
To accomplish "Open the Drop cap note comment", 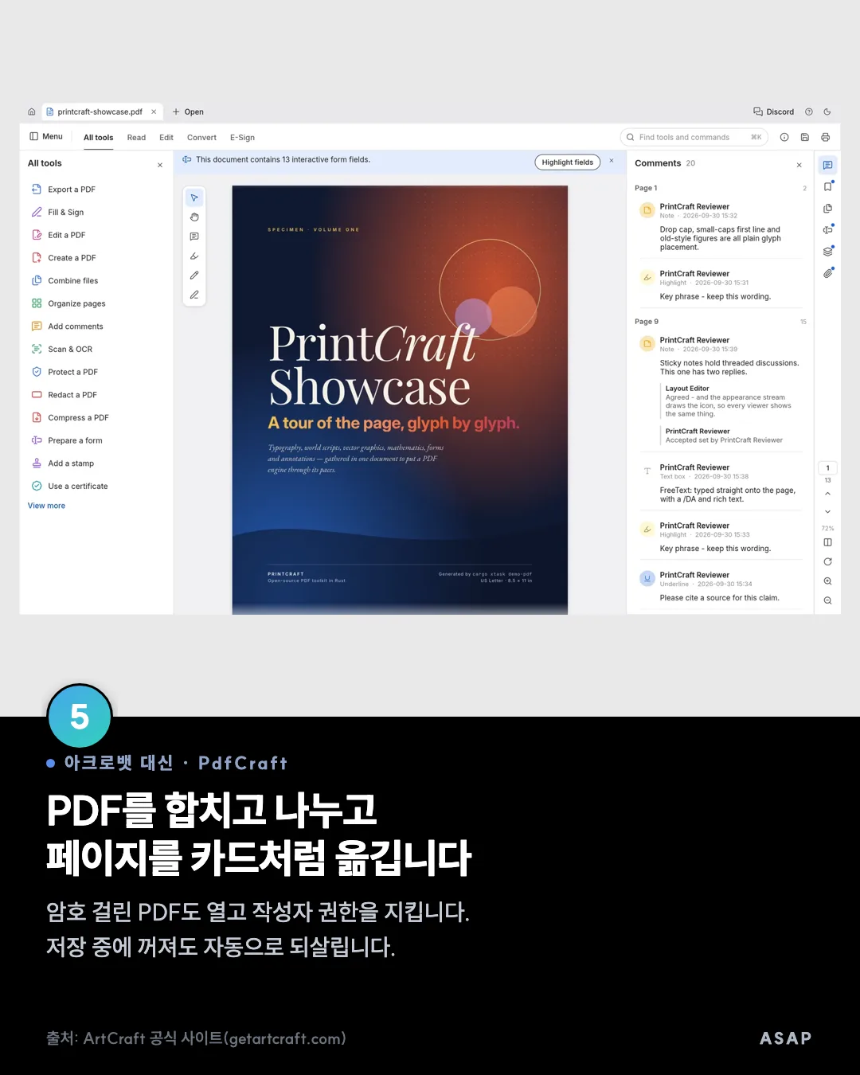I will pyautogui.click(x=719, y=227).
